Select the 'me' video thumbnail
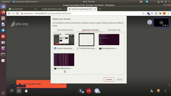Viewport: 171px width, 96px height. pyautogui.click(x=161, y=22)
